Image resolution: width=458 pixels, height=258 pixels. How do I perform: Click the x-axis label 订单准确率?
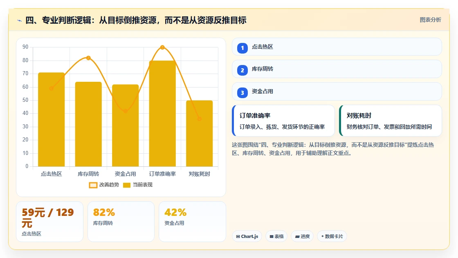click(162, 174)
